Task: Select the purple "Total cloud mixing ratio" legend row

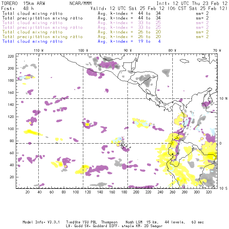Action: click(x=106, y=23)
